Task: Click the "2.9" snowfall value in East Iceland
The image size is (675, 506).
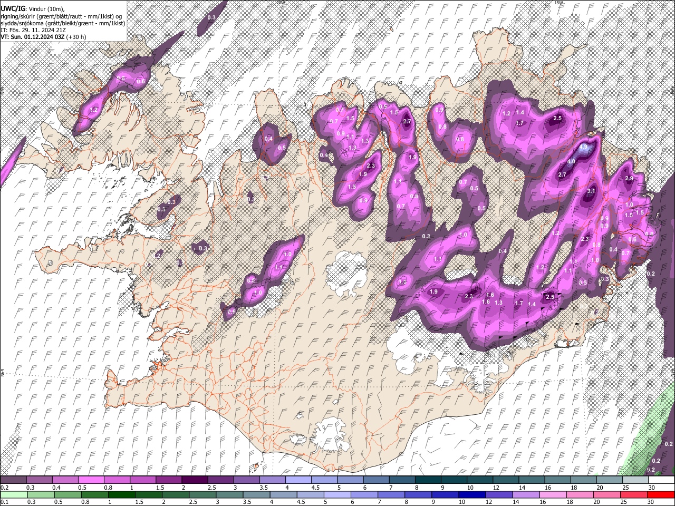Action: click(629, 179)
